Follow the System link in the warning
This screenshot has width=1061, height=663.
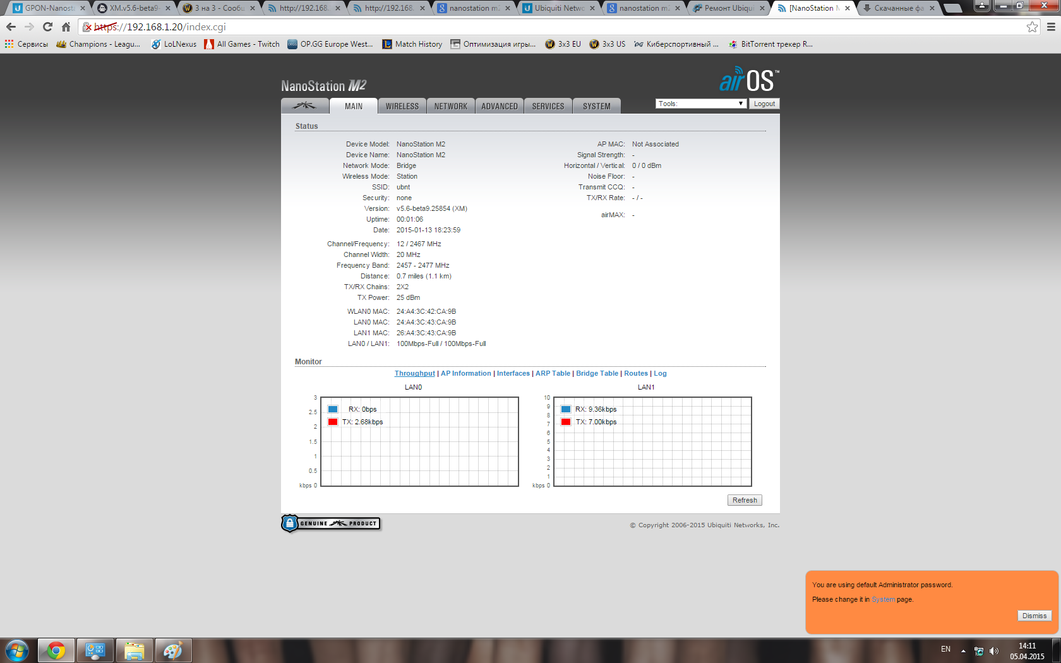click(883, 599)
